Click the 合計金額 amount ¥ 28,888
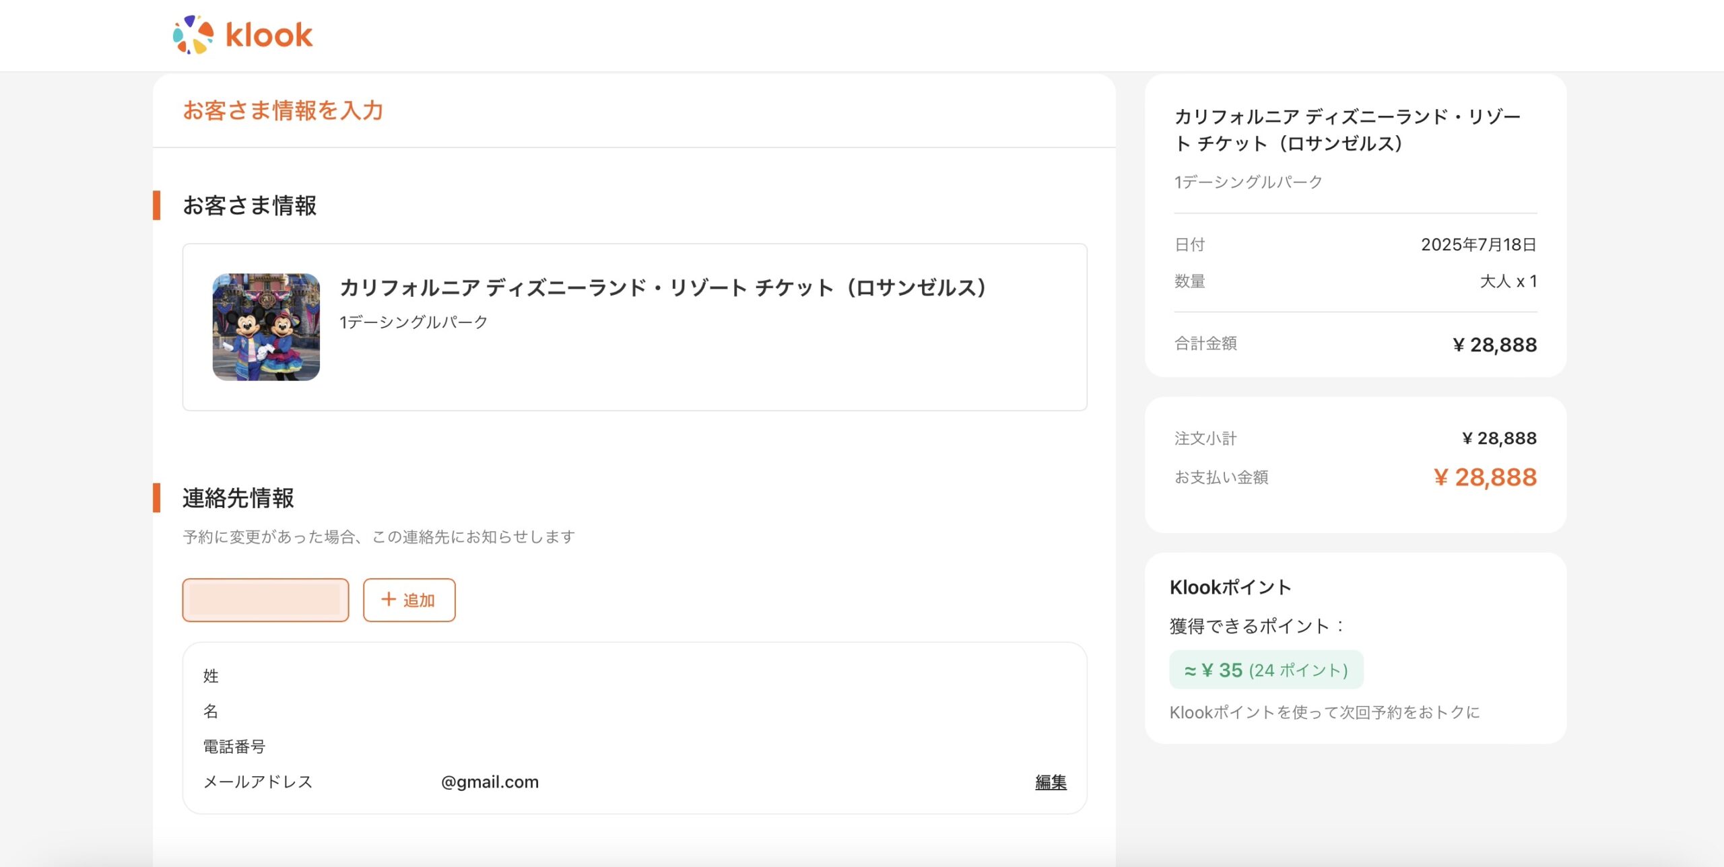The width and height of the screenshot is (1724, 867). point(1495,345)
